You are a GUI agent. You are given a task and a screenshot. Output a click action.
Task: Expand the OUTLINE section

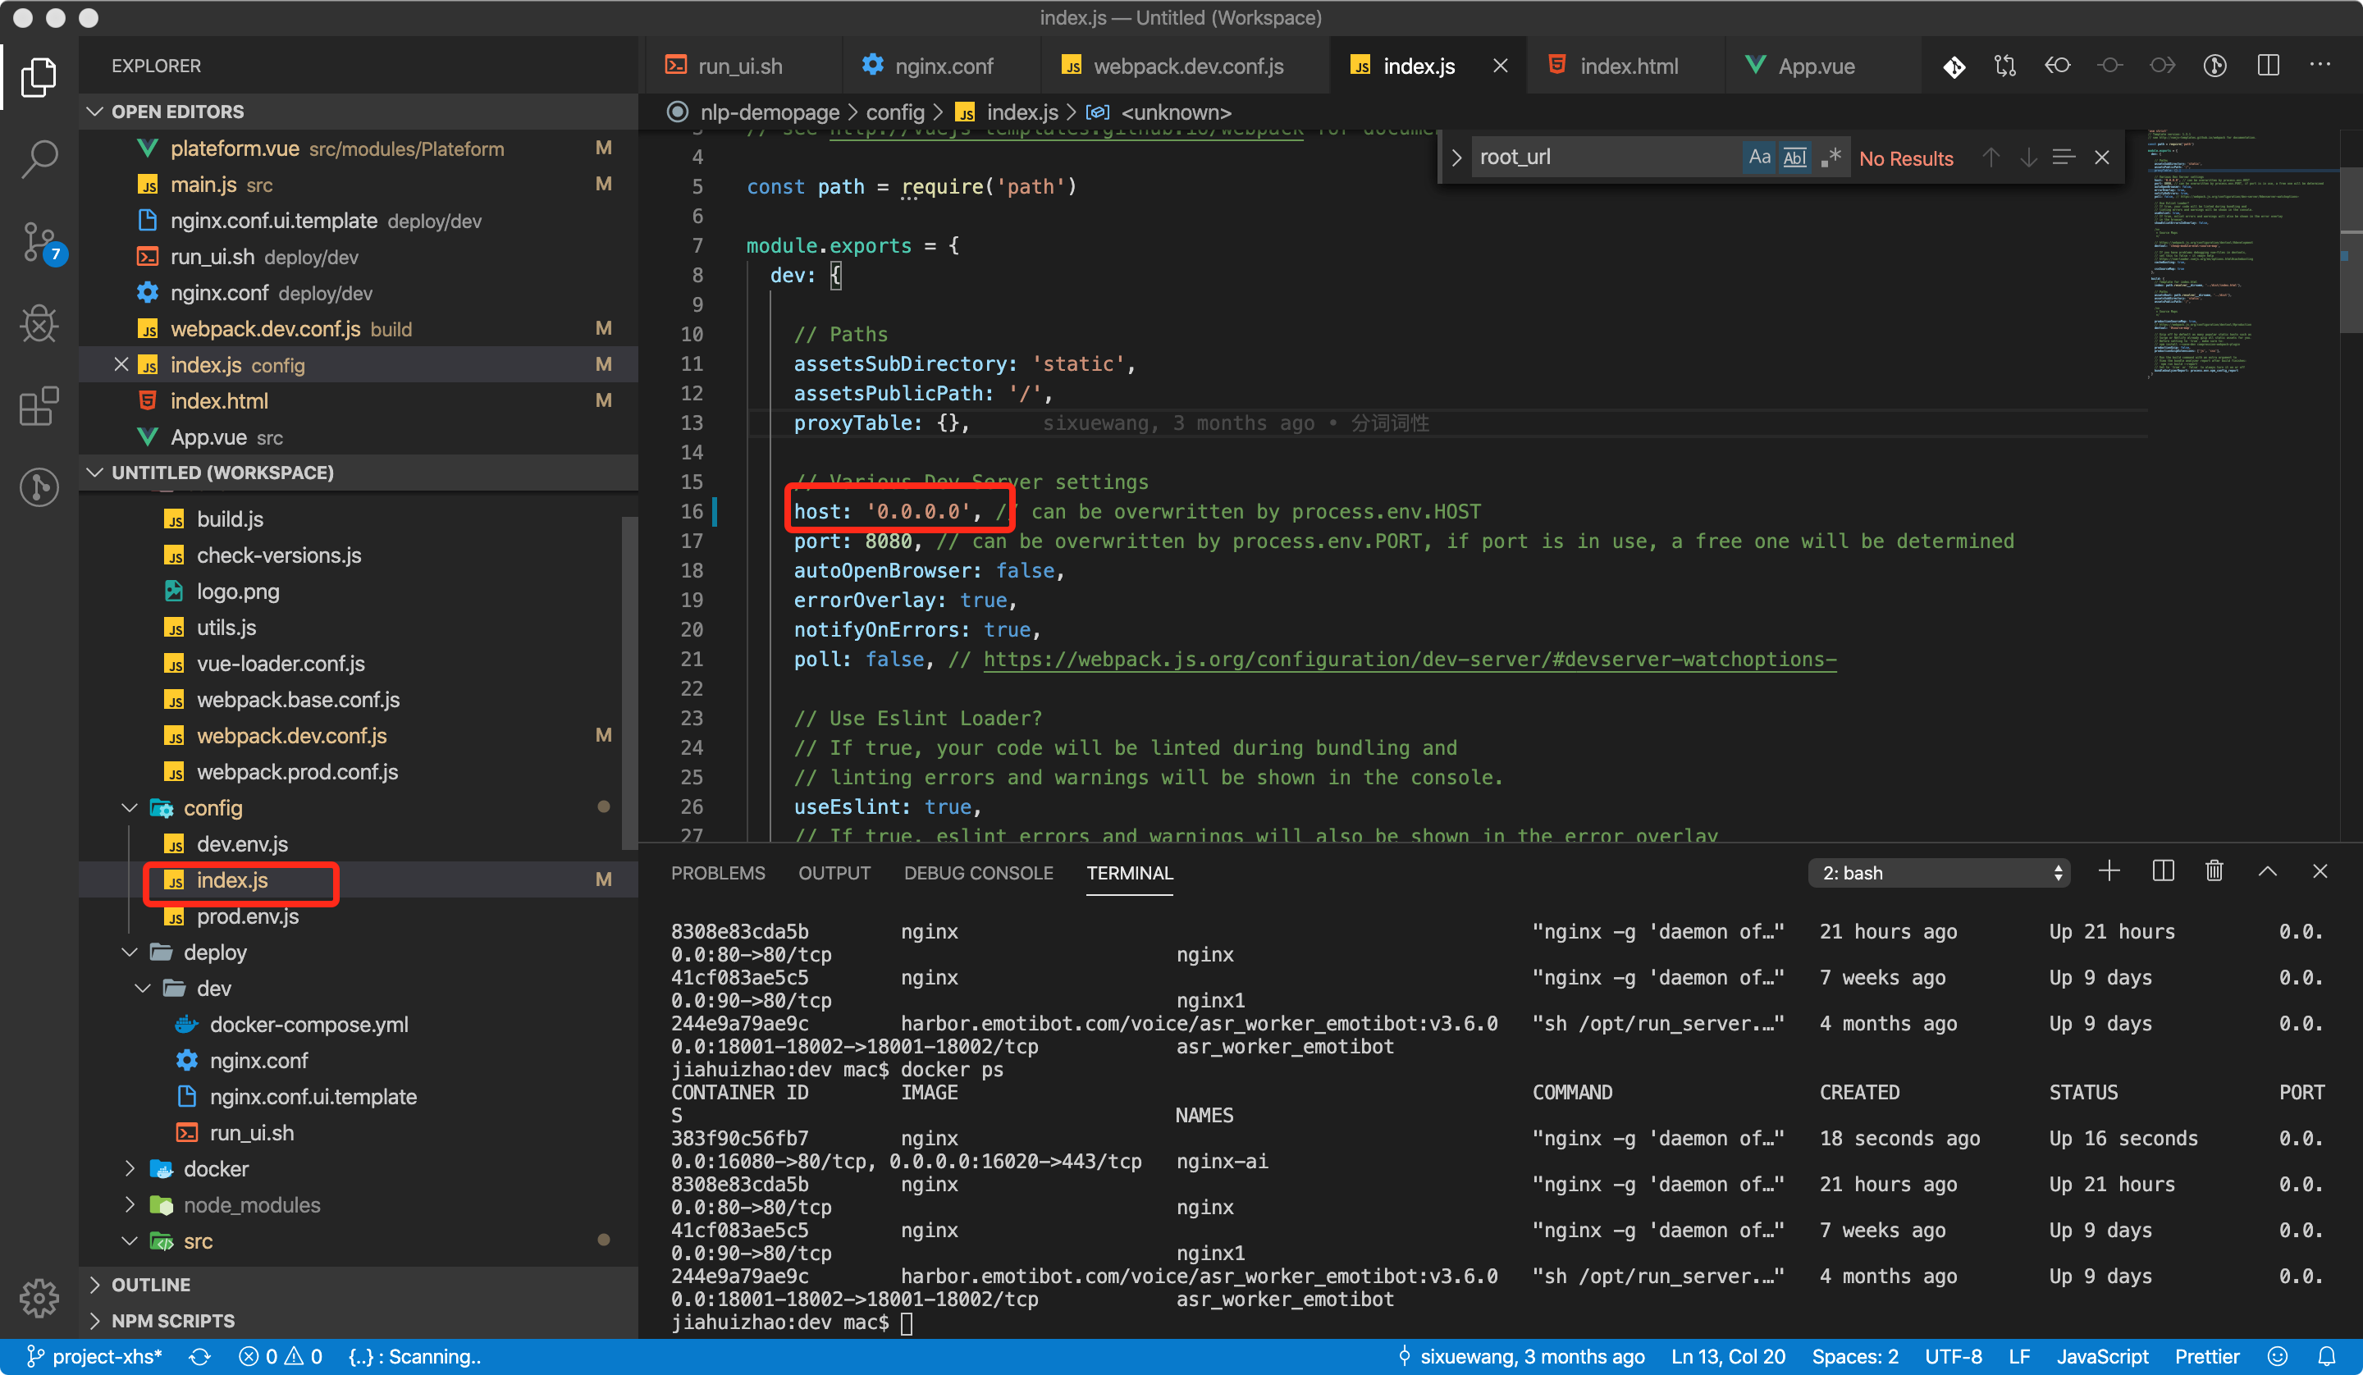coord(150,1284)
